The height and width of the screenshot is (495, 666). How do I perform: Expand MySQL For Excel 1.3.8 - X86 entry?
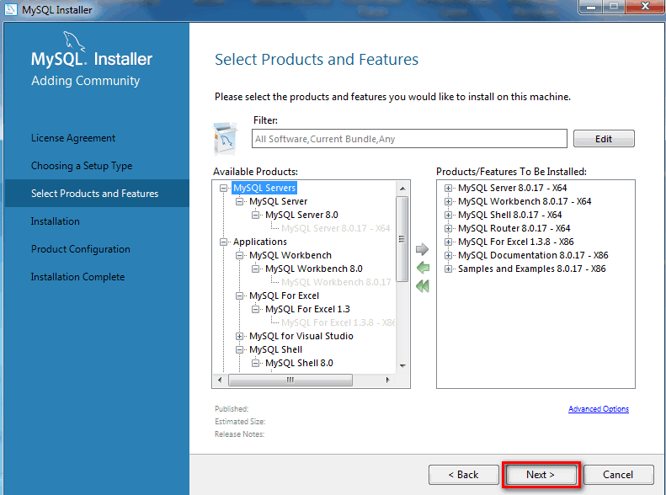448,242
